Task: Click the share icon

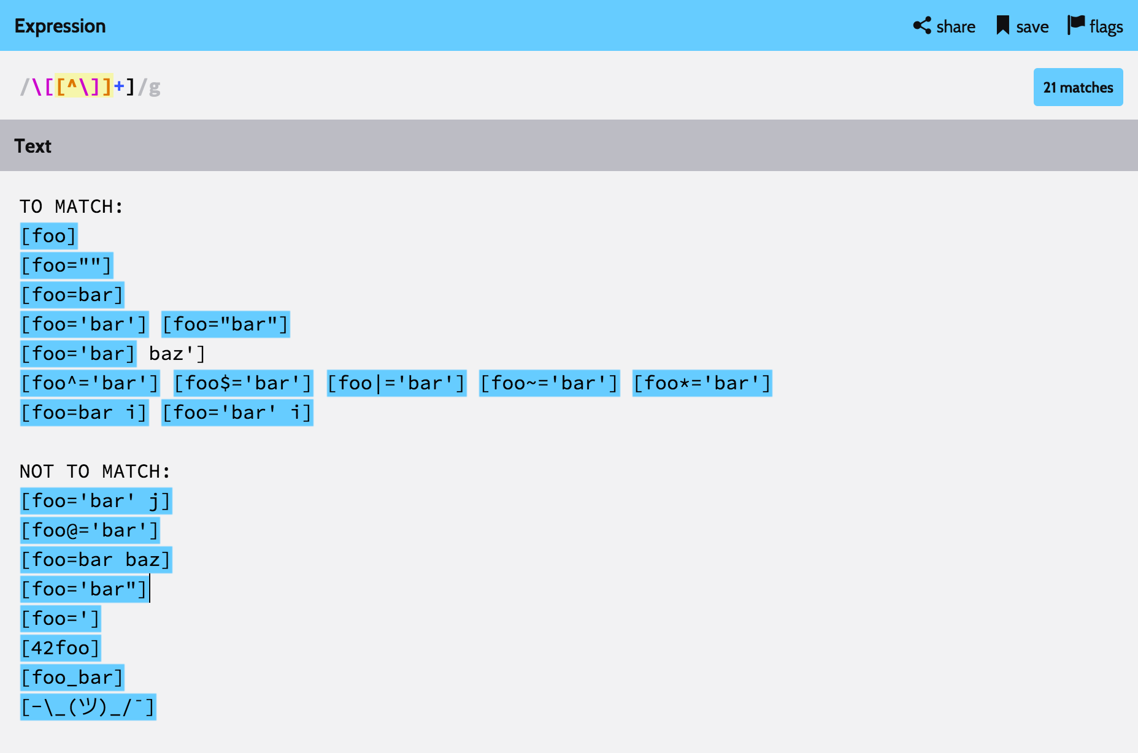Action: tap(921, 26)
